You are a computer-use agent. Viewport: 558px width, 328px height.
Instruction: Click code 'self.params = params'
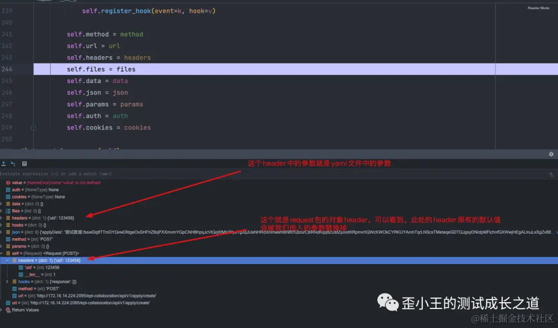(105, 104)
